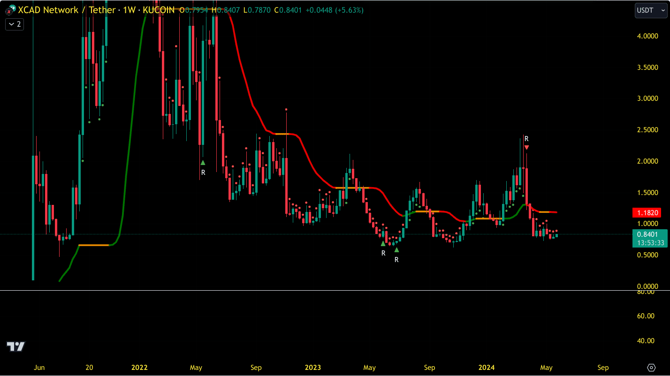Click the 2022 label on the time axis
The height and width of the screenshot is (376, 670).
coord(139,368)
